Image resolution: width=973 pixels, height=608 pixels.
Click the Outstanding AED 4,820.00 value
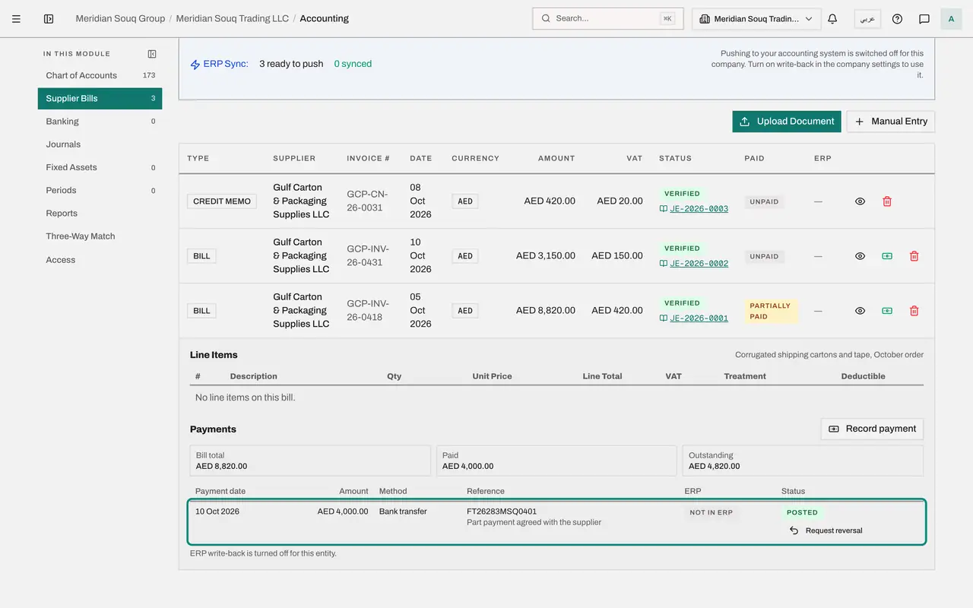pos(714,466)
